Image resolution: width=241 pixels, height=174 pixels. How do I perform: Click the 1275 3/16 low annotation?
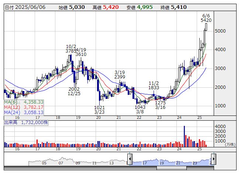(160, 105)
